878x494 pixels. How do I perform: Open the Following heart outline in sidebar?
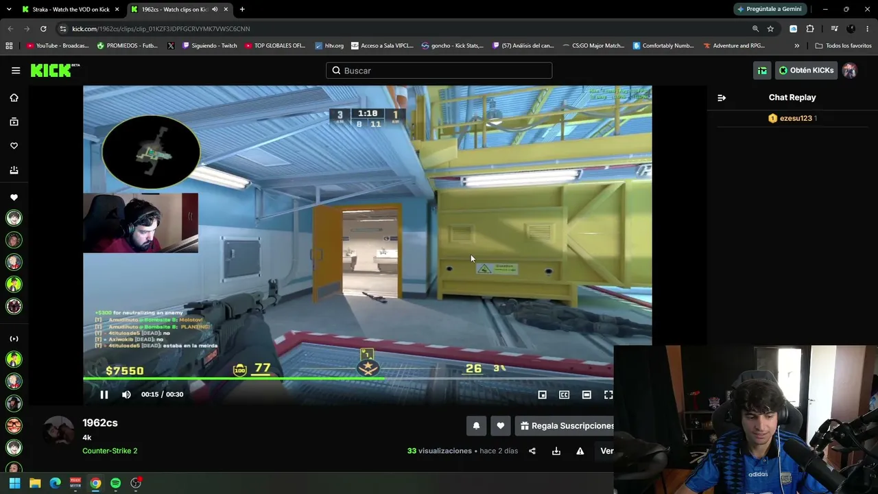click(14, 145)
